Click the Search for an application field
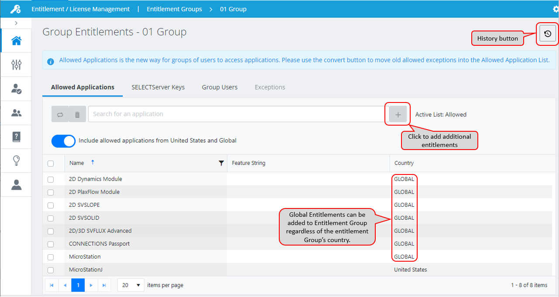 click(x=236, y=114)
